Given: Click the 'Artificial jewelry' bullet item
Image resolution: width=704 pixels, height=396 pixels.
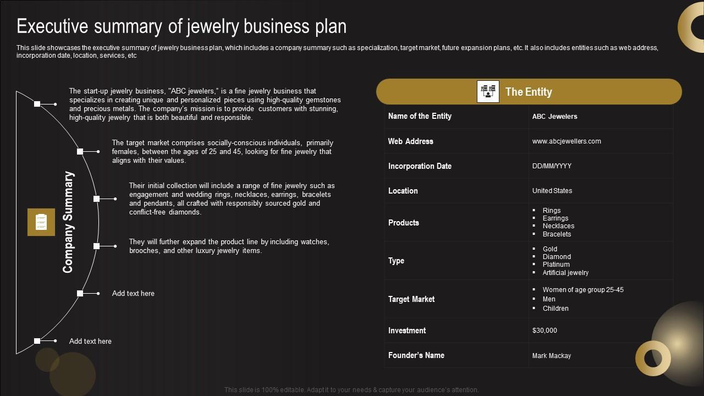Looking at the screenshot, I should (565, 273).
